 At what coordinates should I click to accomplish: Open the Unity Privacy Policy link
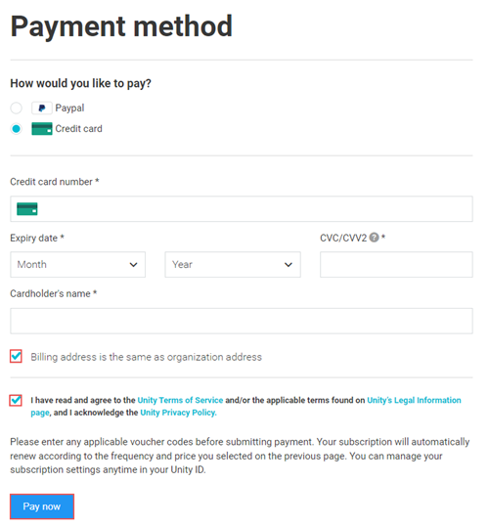pos(178,413)
